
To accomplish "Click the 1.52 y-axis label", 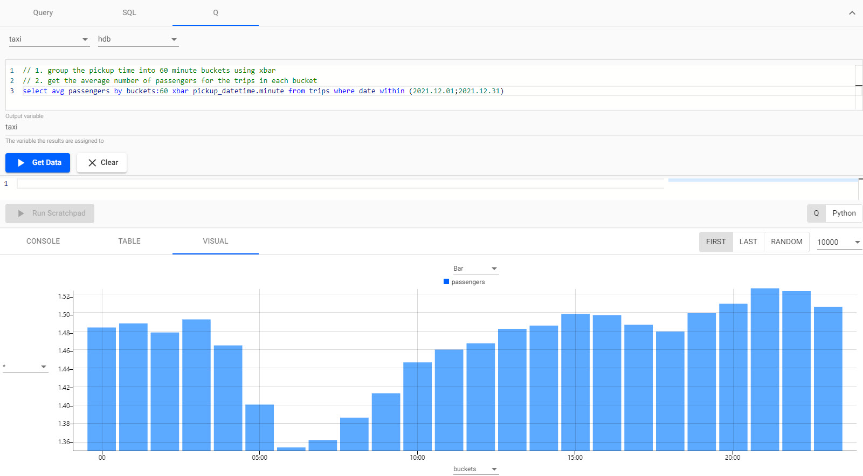I will click(x=64, y=296).
